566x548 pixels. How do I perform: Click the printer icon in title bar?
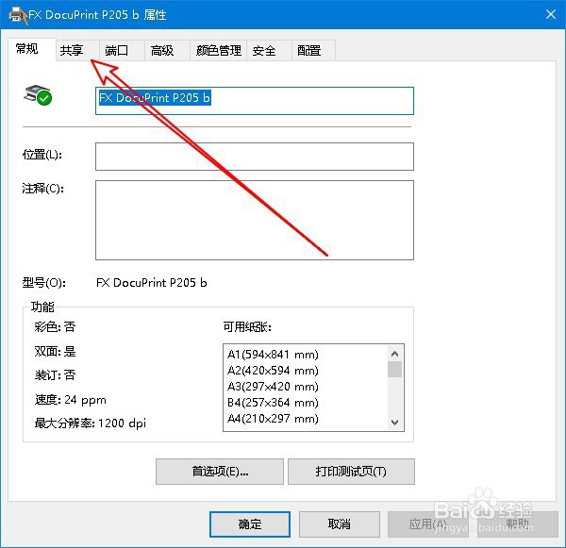tap(18, 15)
